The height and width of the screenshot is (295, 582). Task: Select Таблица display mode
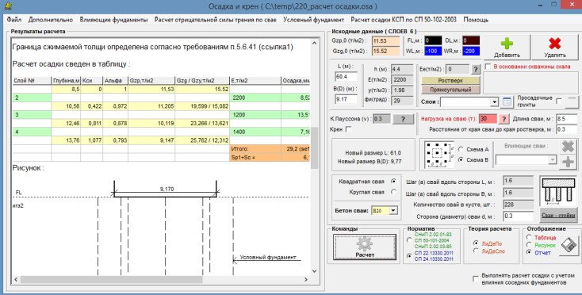pyautogui.click(x=529, y=237)
